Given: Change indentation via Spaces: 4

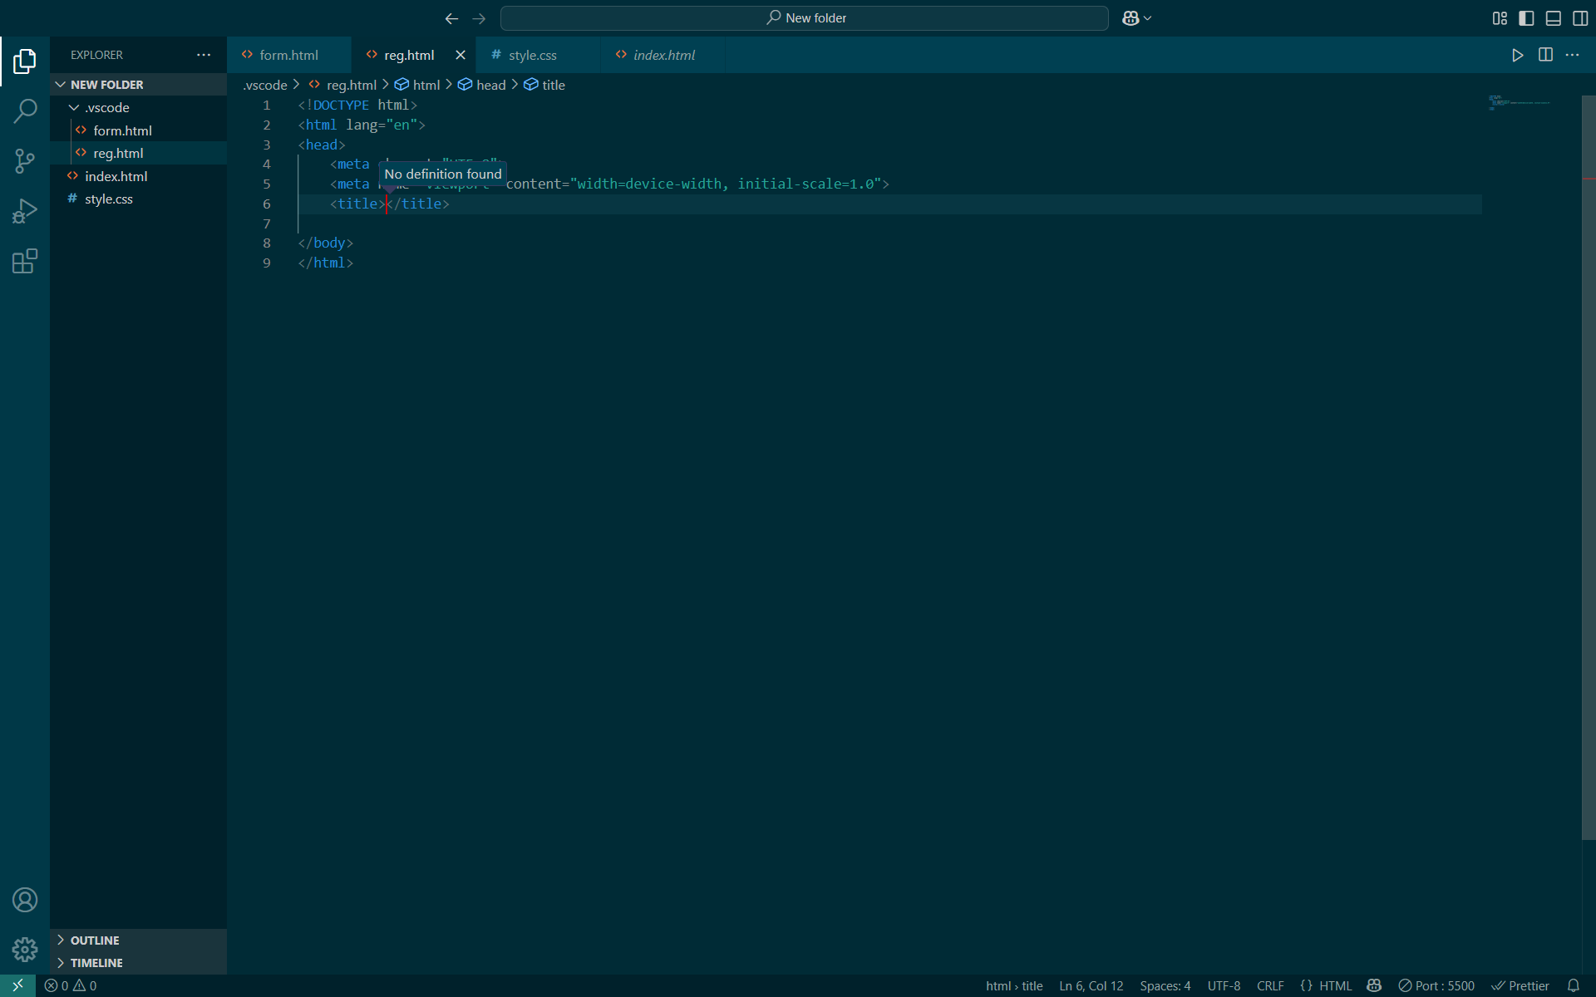Looking at the screenshot, I should click(1165, 985).
